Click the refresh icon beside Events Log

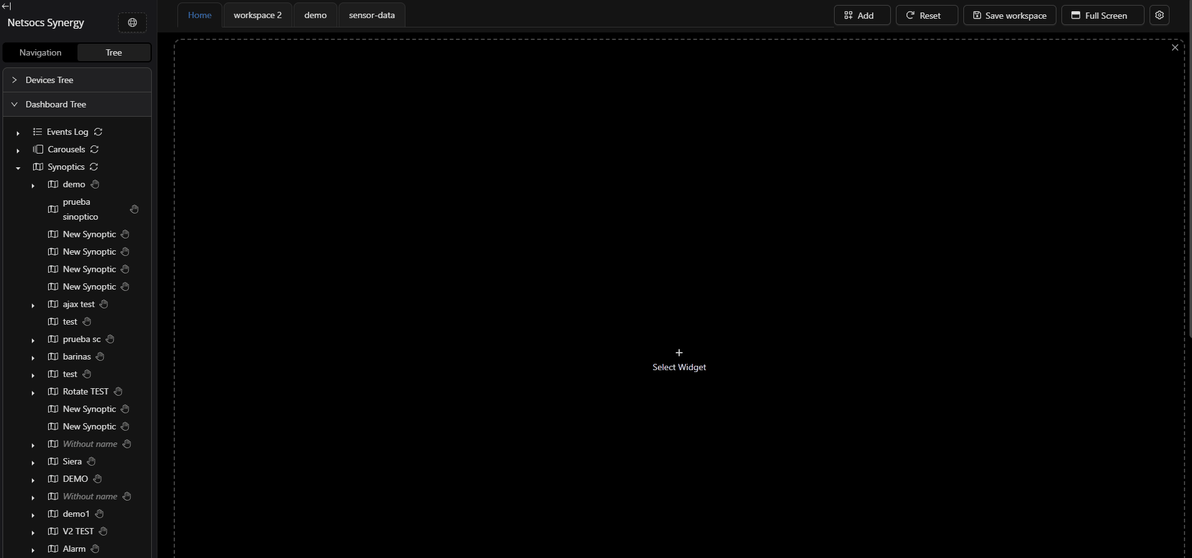(x=98, y=132)
